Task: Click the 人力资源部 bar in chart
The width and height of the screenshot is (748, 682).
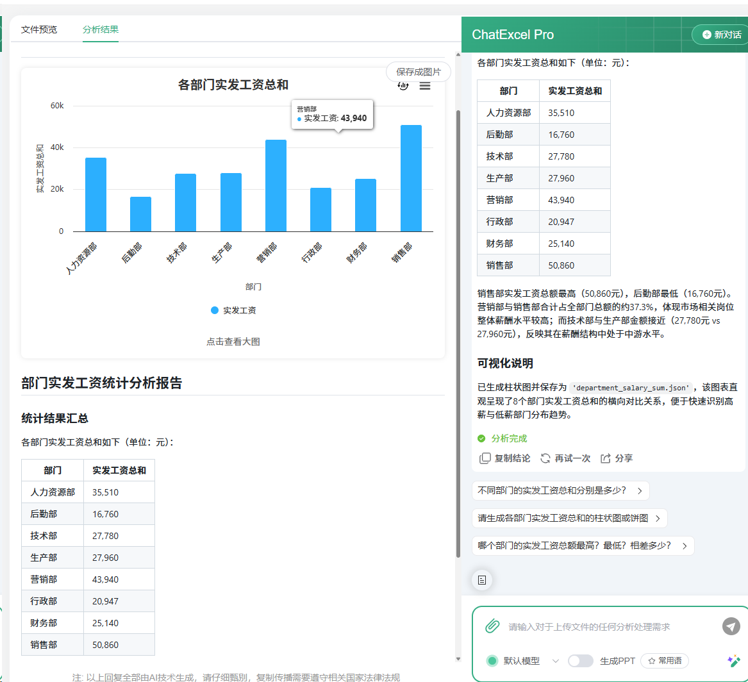Action: coord(96,195)
